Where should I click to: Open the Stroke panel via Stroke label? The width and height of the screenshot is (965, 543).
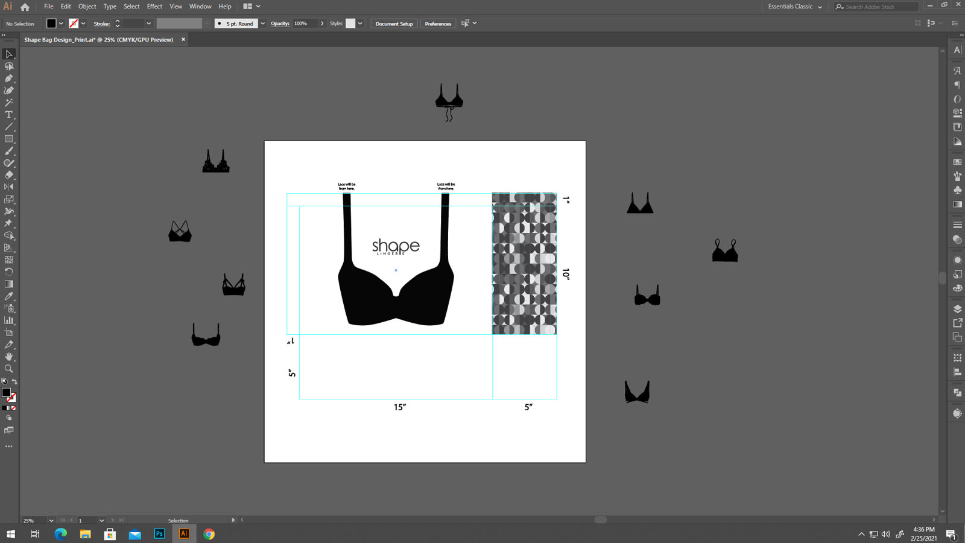(x=102, y=24)
